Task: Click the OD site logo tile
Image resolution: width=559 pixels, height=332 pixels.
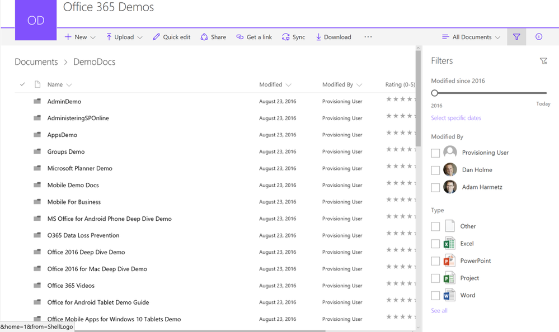Action: [x=36, y=20]
